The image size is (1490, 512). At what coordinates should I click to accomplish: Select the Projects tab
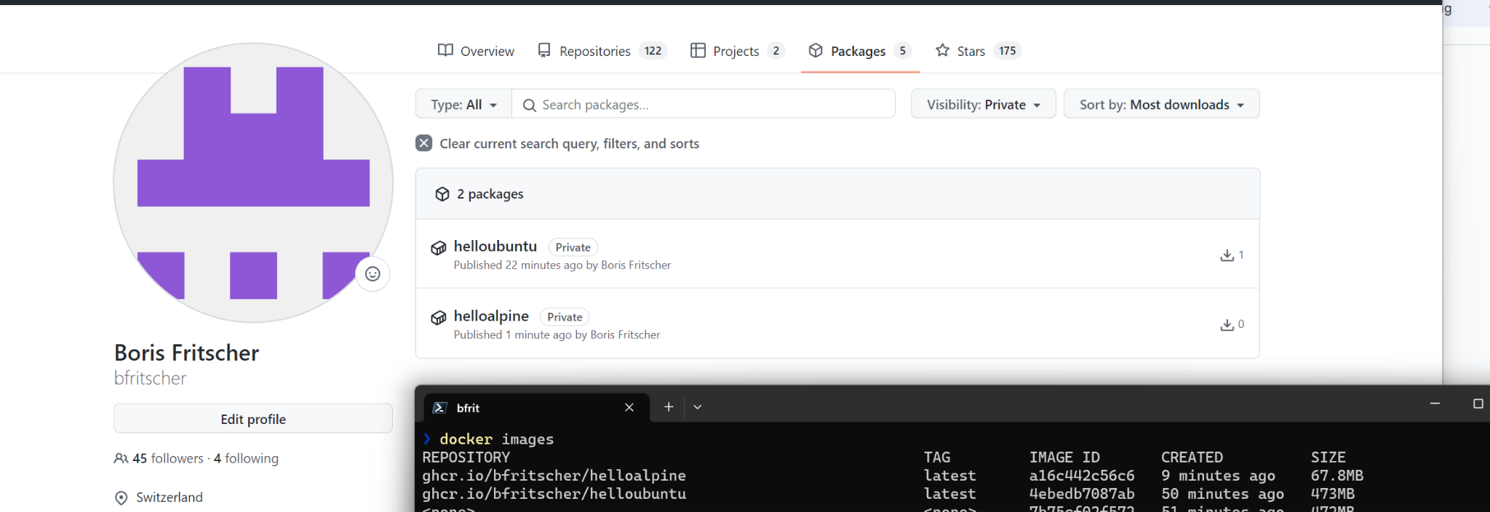[736, 51]
